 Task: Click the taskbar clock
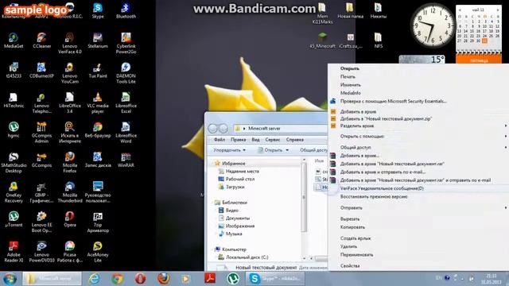492,279
